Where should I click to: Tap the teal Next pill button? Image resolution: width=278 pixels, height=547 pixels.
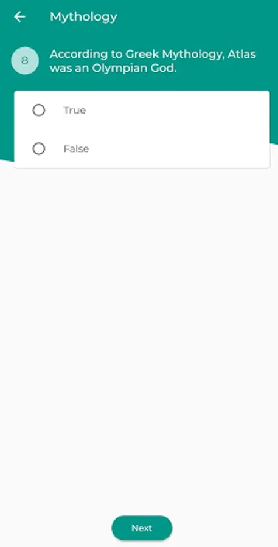coord(142,528)
